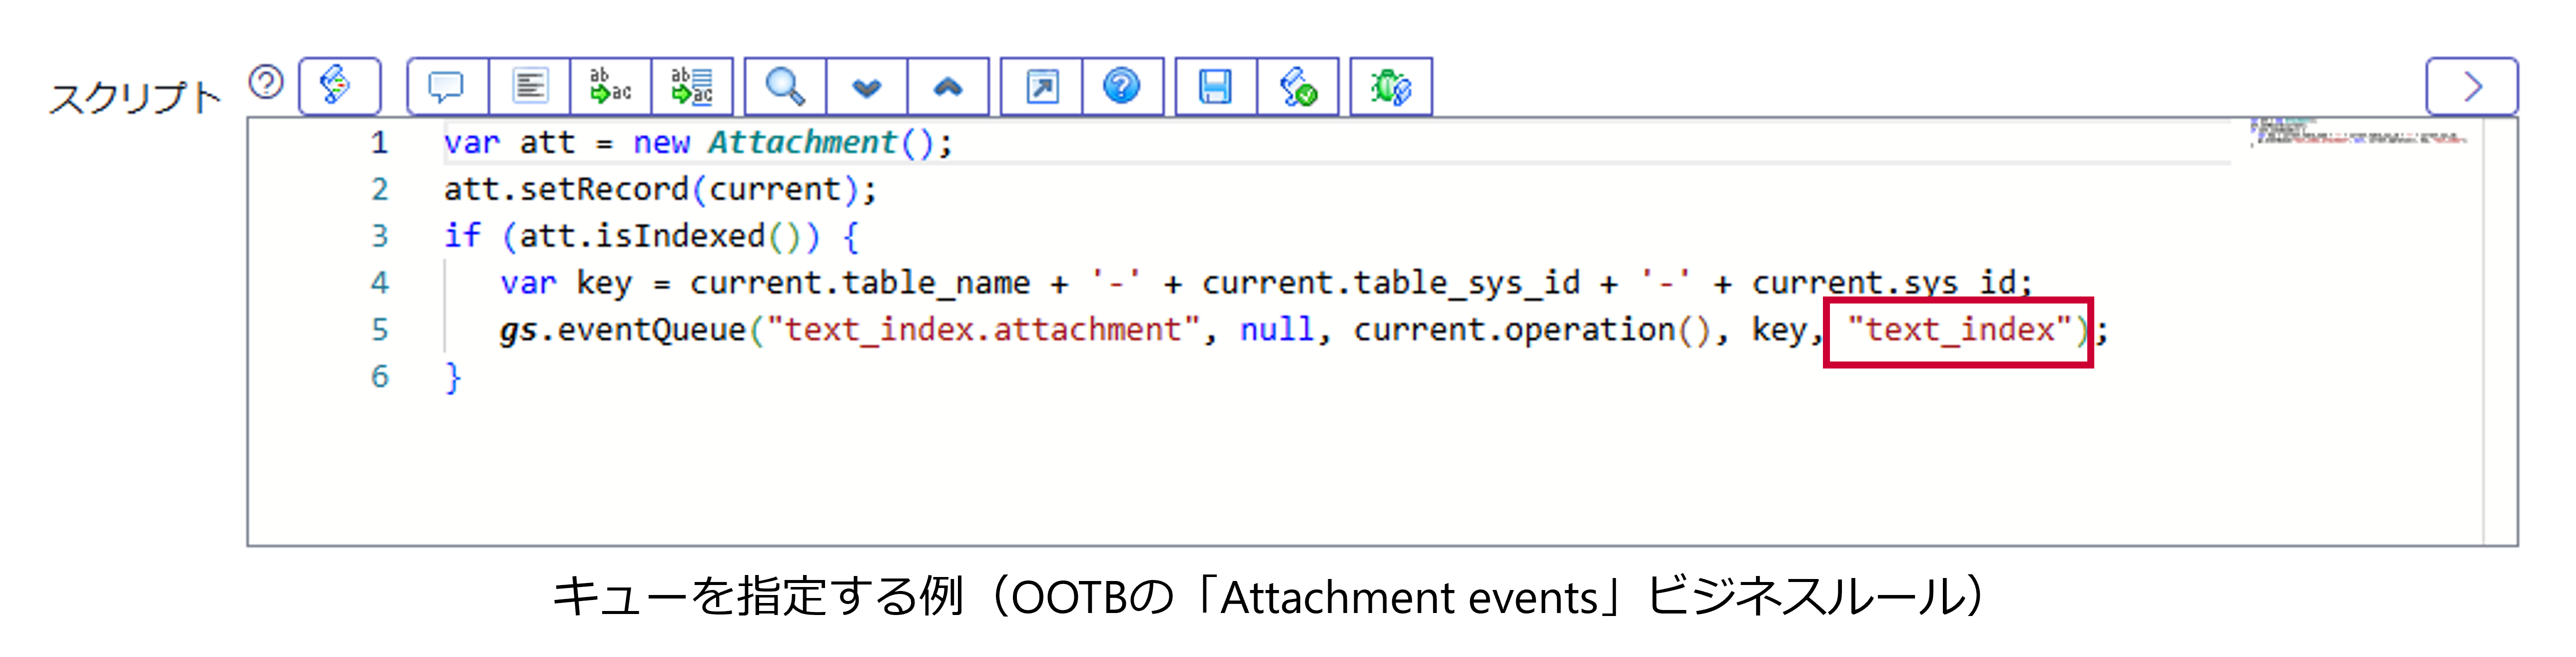Toggle the syntax editor macros icon

click(x=339, y=86)
